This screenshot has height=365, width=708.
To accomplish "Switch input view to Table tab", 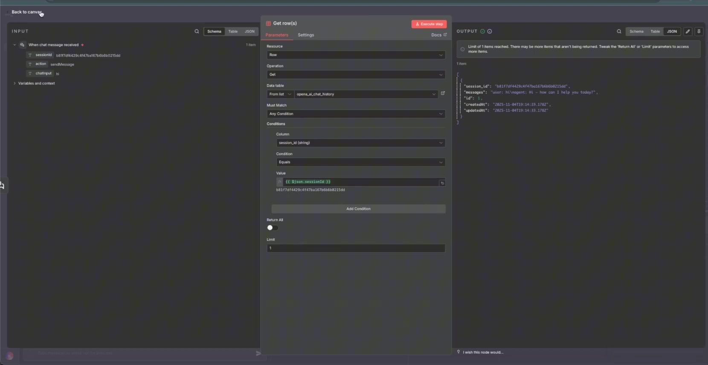I will click(x=233, y=32).
